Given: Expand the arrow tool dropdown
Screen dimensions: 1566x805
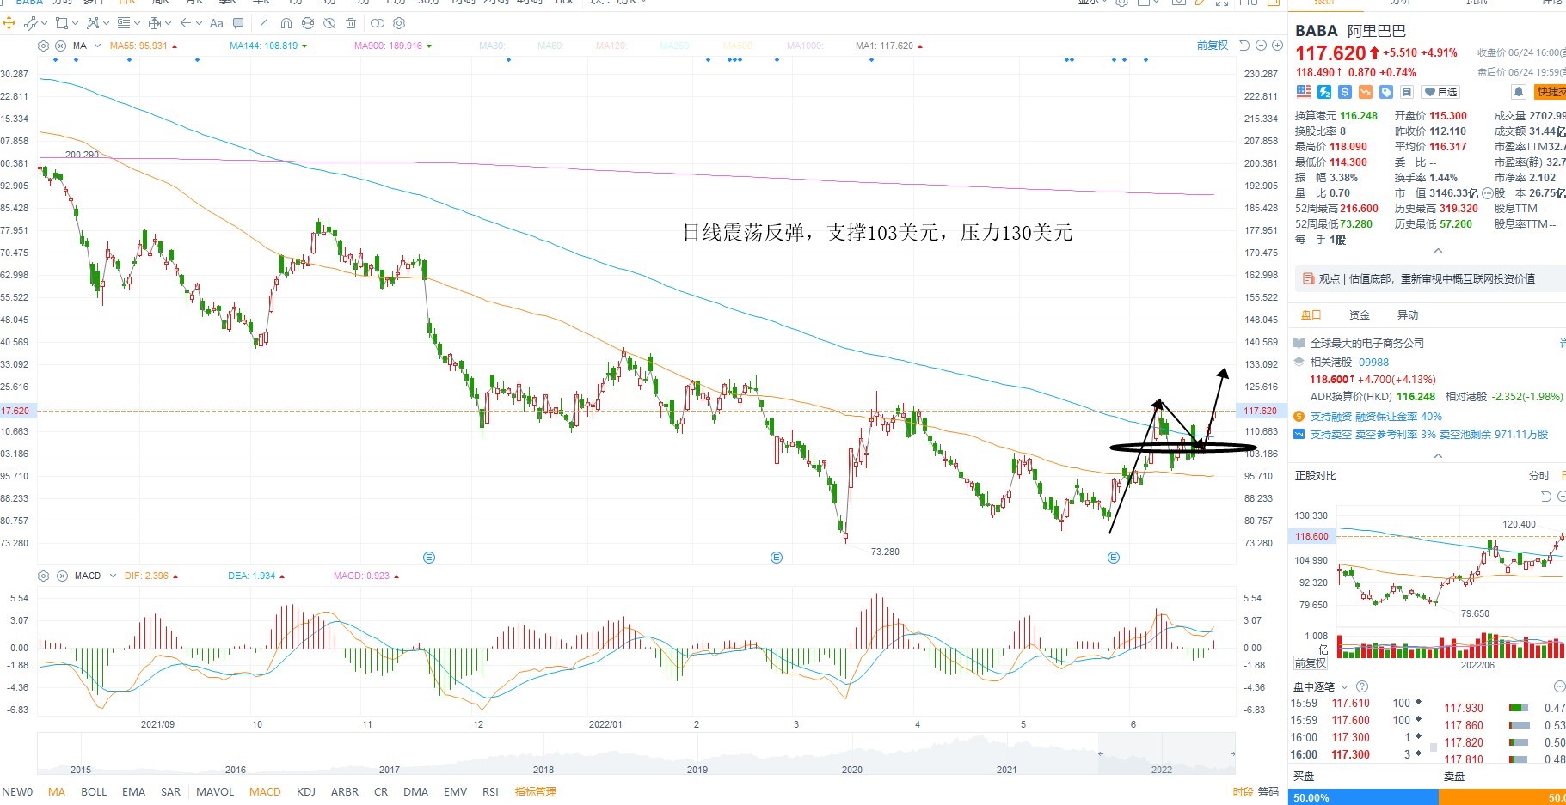Looking at the screenshot, I should click(199, 23).
